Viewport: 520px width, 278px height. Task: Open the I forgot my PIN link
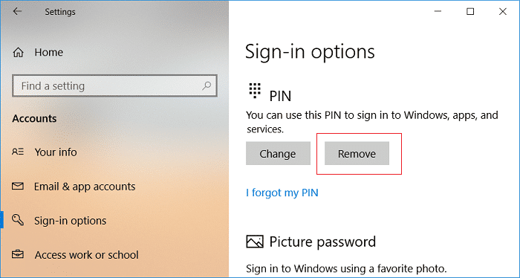[282, 193]
